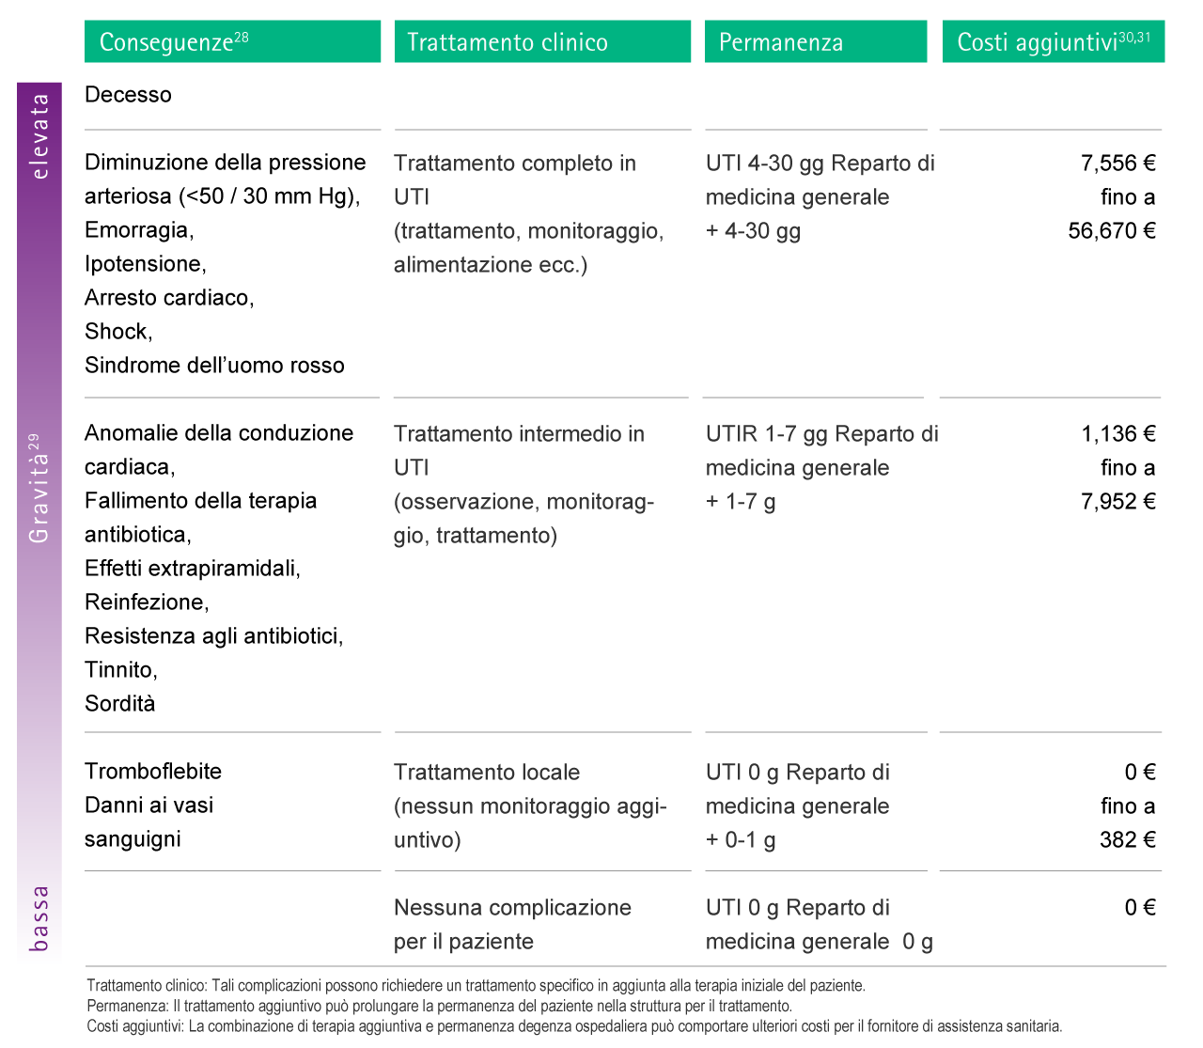Screen dimensions: 1203x1048
Task: Click 'Nessuna complicazione per il paziente'
Action: pos(512,924)
